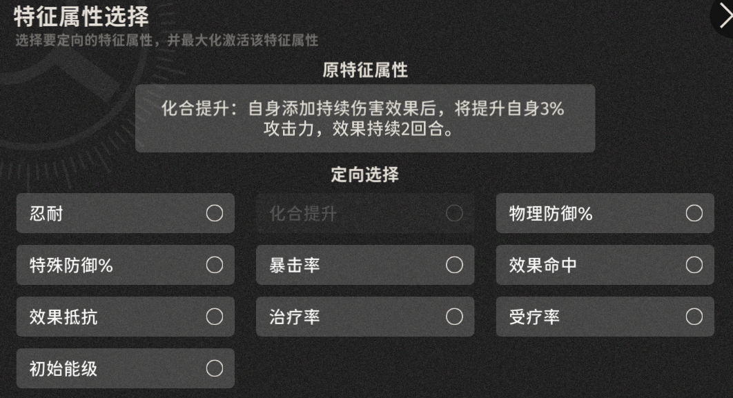733x398 pixels.
Task: Select the 物理防御% radio circle
Action: point(694,213)
